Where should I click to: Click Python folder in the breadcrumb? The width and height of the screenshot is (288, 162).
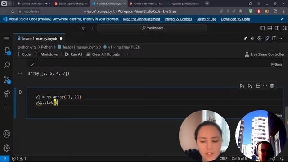click(47, 47)
